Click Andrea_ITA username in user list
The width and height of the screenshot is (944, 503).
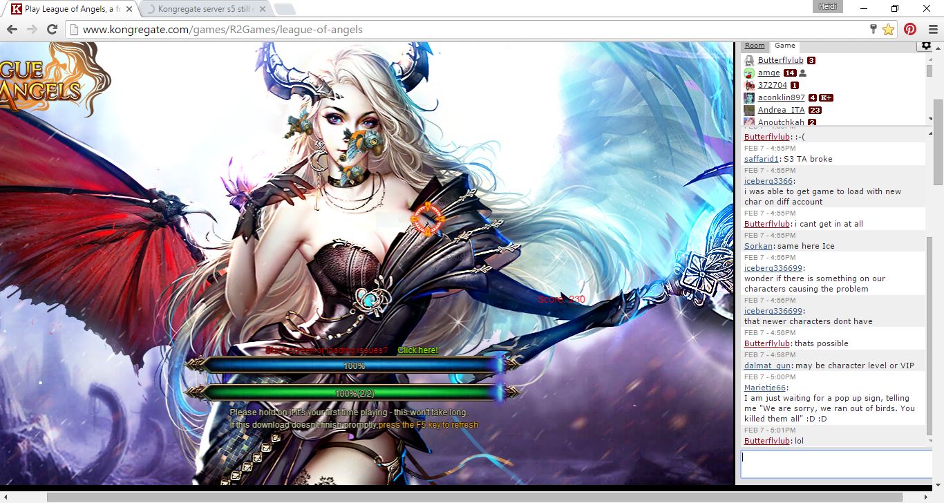tap(781, 111)
